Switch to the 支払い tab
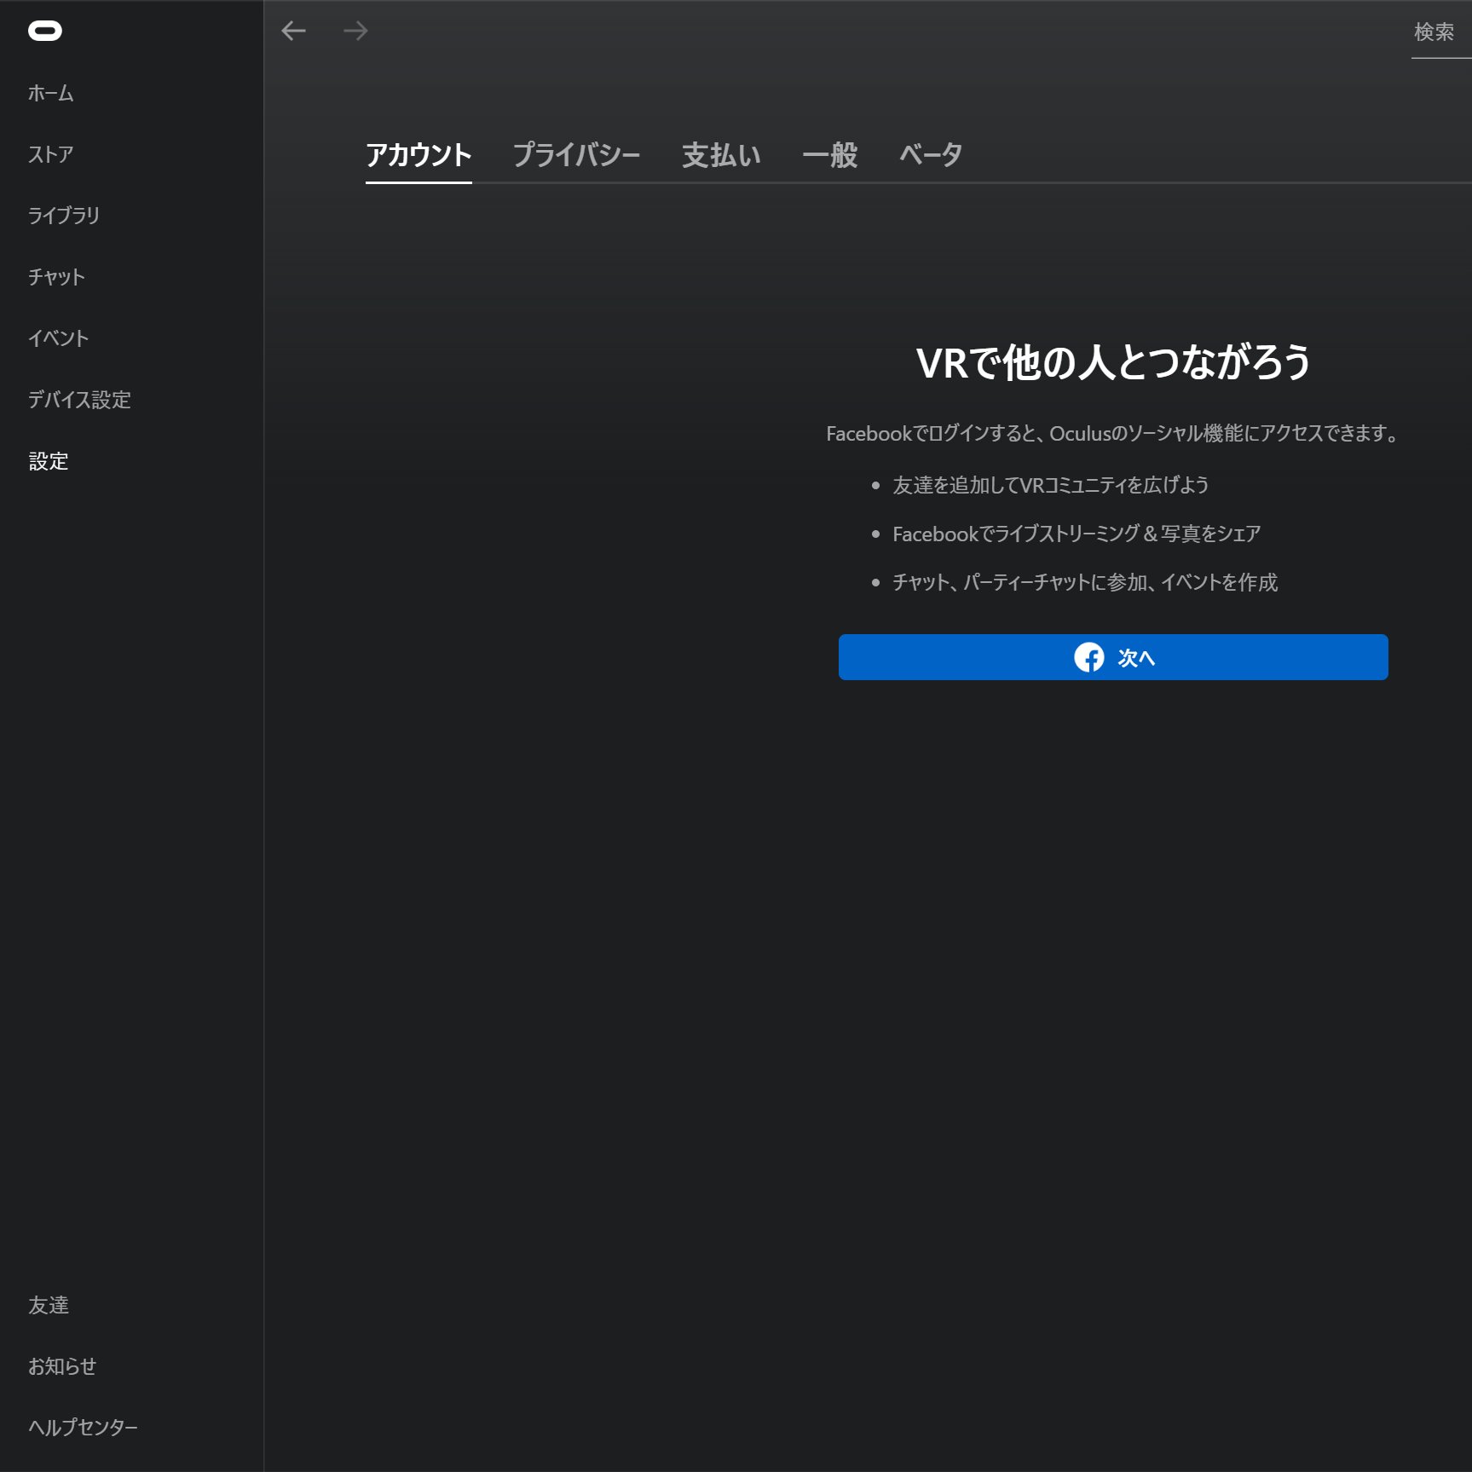1472x1472 pixels. (x=721, y=154)
